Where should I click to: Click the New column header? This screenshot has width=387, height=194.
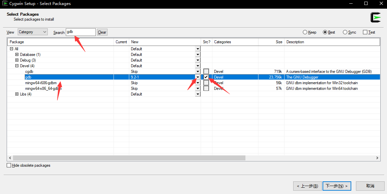point(165,42)
